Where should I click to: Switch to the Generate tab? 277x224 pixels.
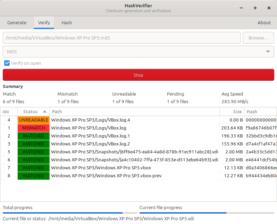point(17,23)
